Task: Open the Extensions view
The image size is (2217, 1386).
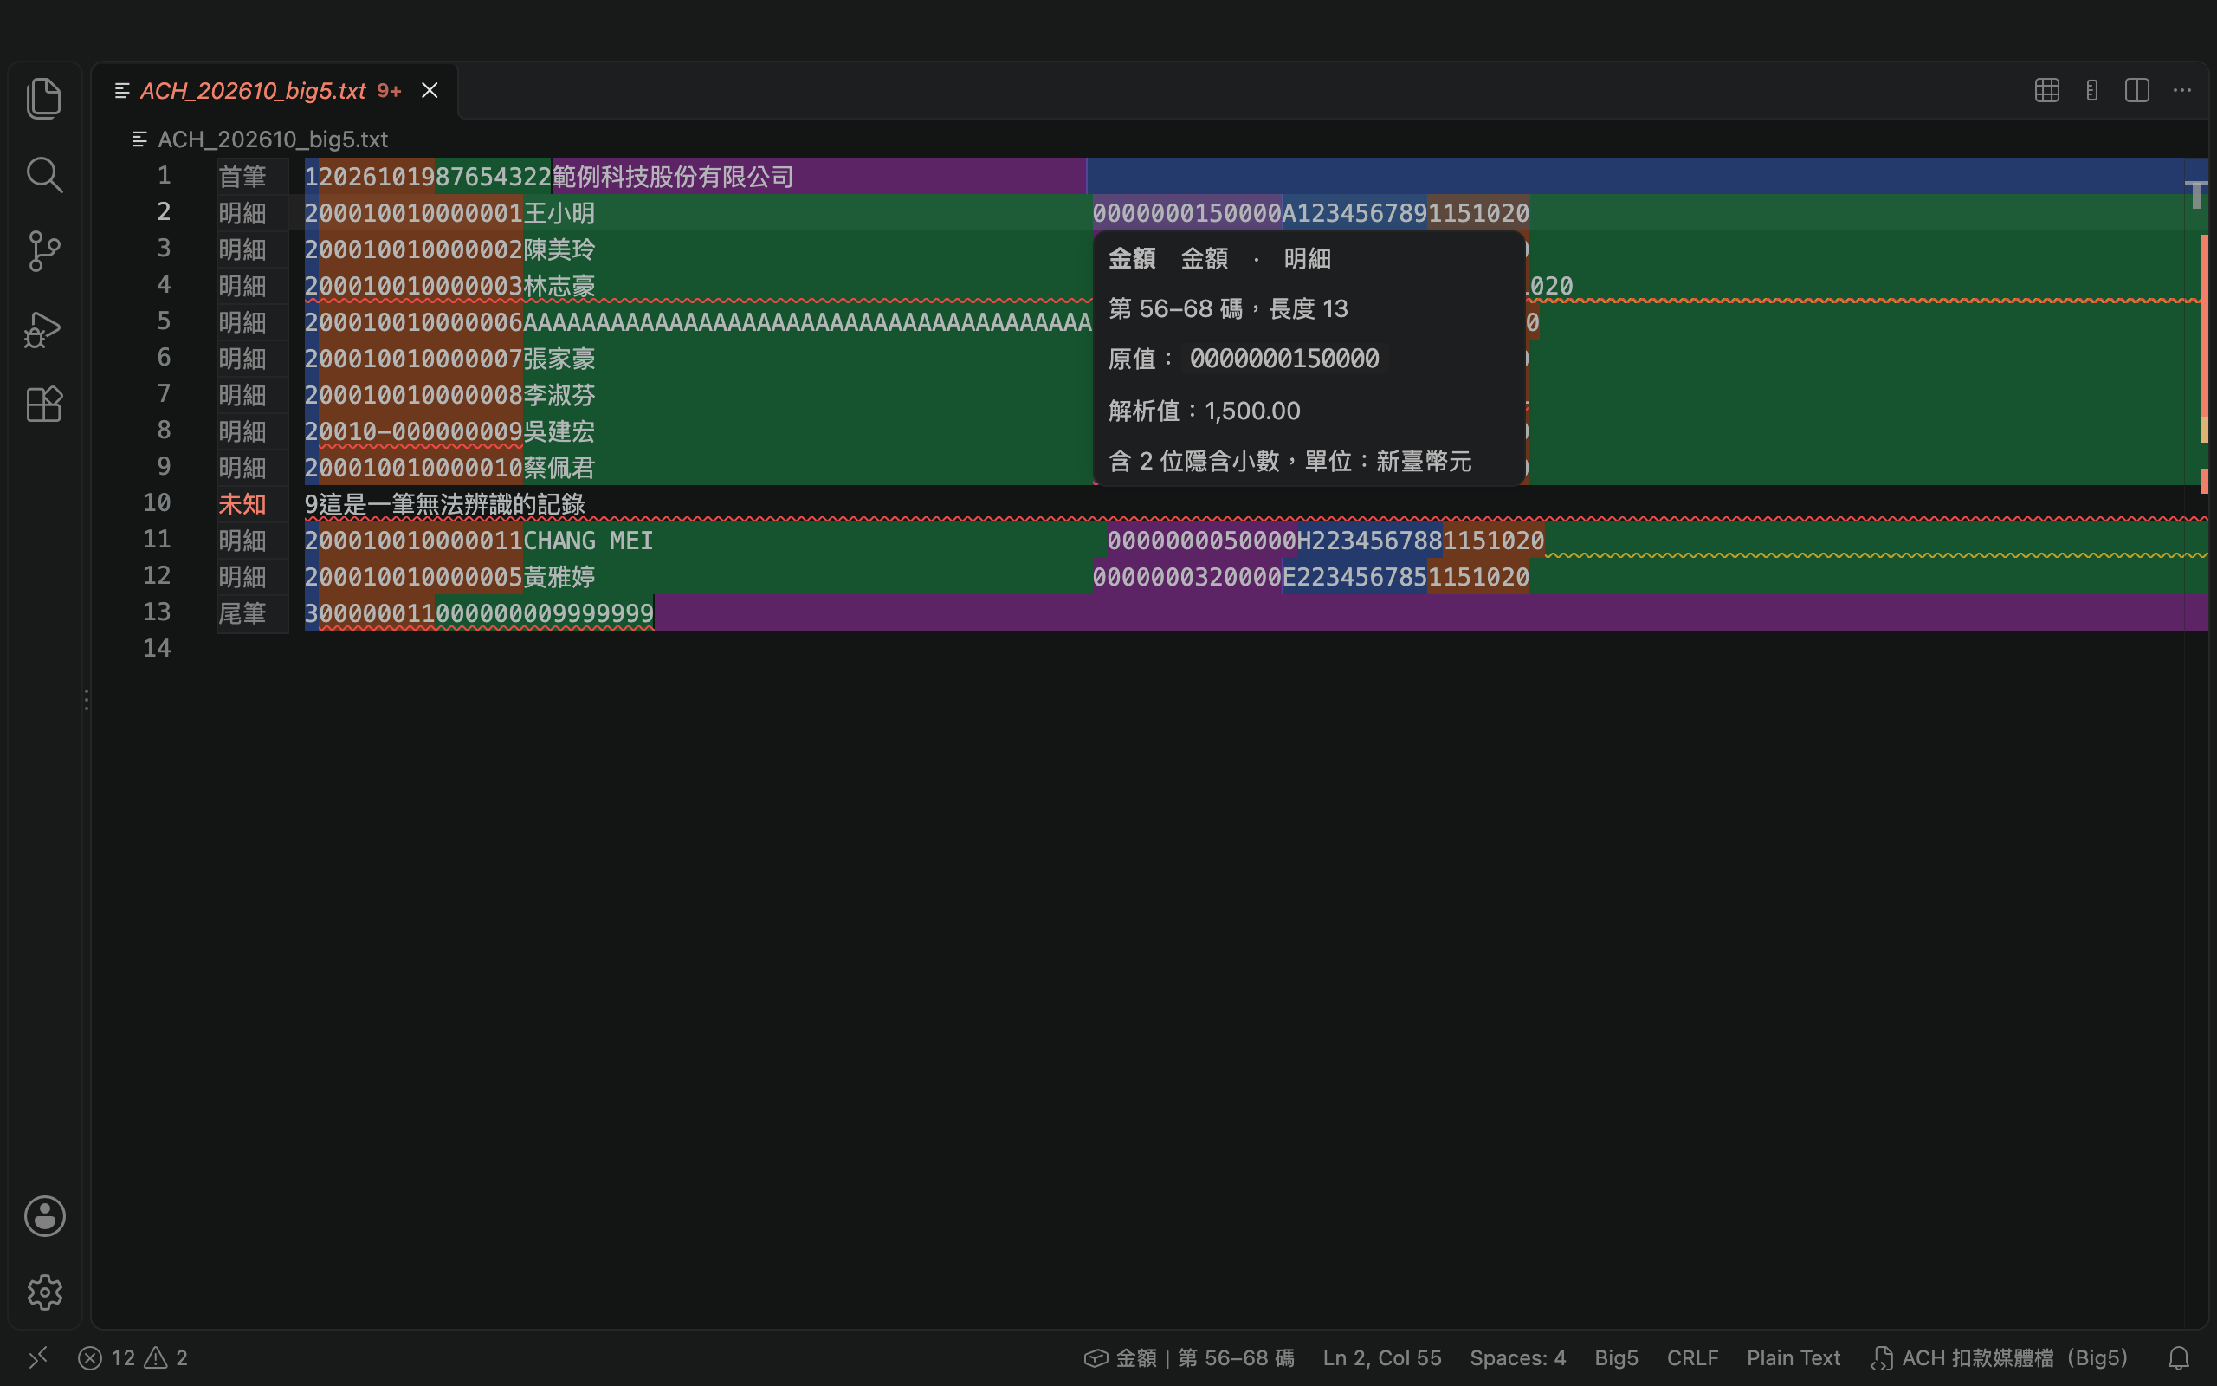Action: 44,405
